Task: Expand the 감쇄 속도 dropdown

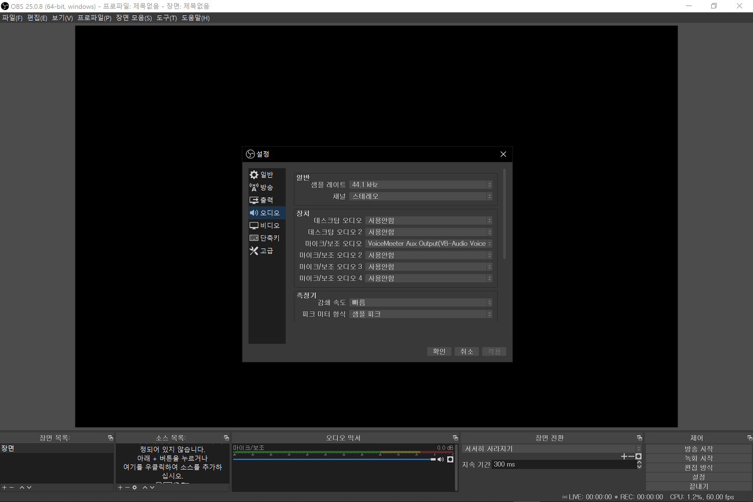Action: tap(421, 302)
